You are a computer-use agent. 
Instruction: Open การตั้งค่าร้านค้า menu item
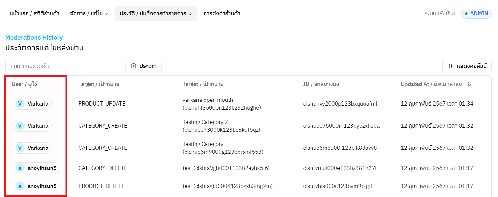pyautogui.click(x=222, y=13)
